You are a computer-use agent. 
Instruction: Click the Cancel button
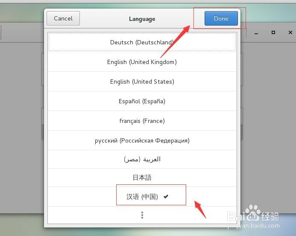tap(63, 18)
